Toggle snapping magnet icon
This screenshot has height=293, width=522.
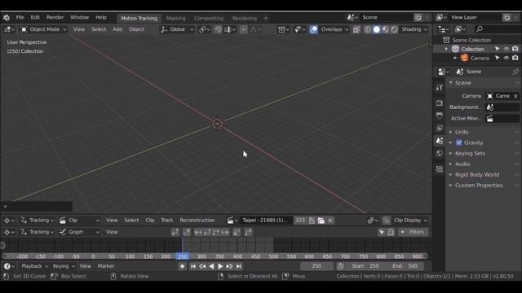click(218, 29)
